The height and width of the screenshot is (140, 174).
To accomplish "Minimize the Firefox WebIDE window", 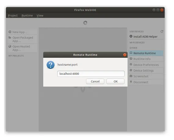I will pos(154,10).
